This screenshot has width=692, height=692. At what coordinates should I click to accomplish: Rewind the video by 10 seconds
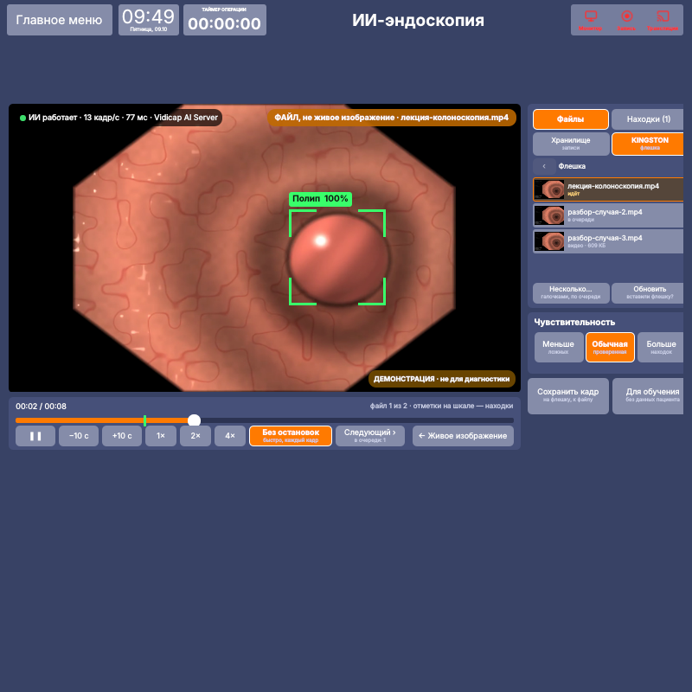point(79,436)
